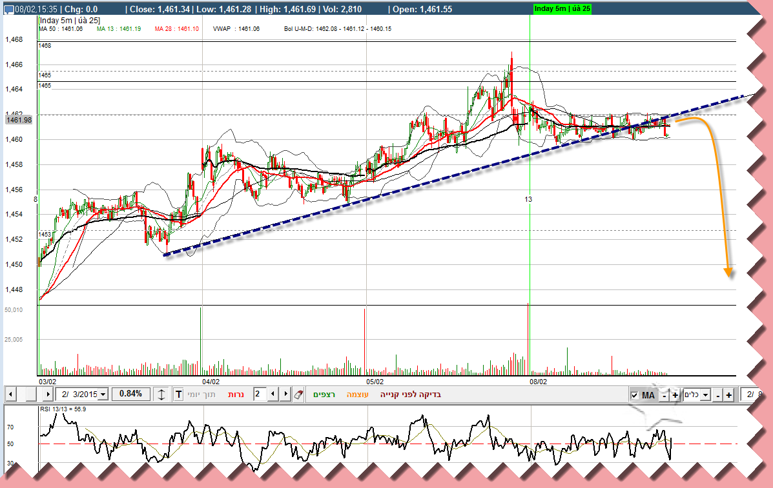Click the MA 28 : 1461.10 legend
The height and width of the screenshot is (488, 773).
tap(176, 29)
